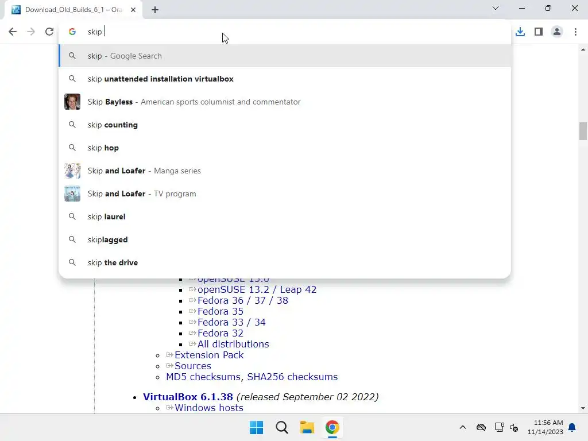Open the Fedora 35 download link
Viewport: 588px width, 441px height.
tap(220, 311)
